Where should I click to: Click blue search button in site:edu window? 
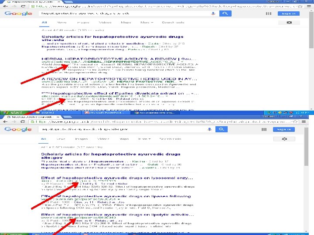(x=225, y=13)
